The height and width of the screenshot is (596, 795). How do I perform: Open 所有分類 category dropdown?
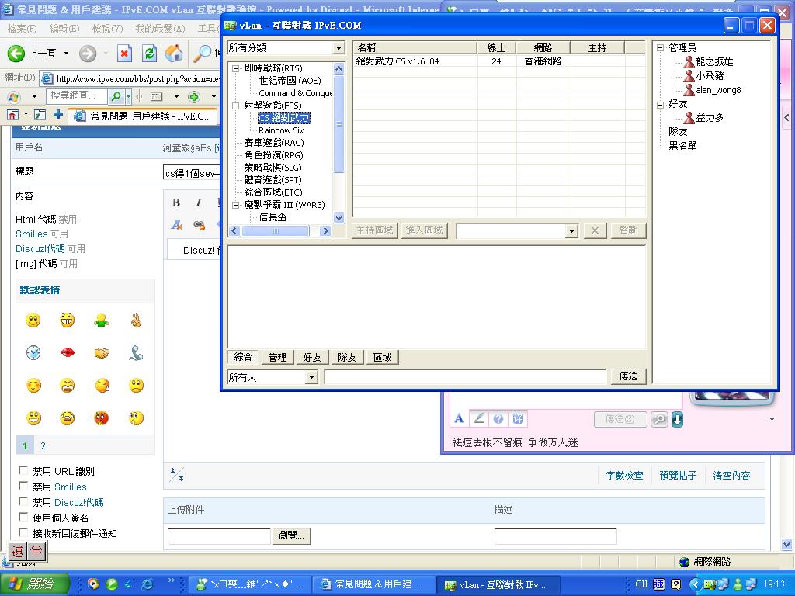tap(338, 48)
